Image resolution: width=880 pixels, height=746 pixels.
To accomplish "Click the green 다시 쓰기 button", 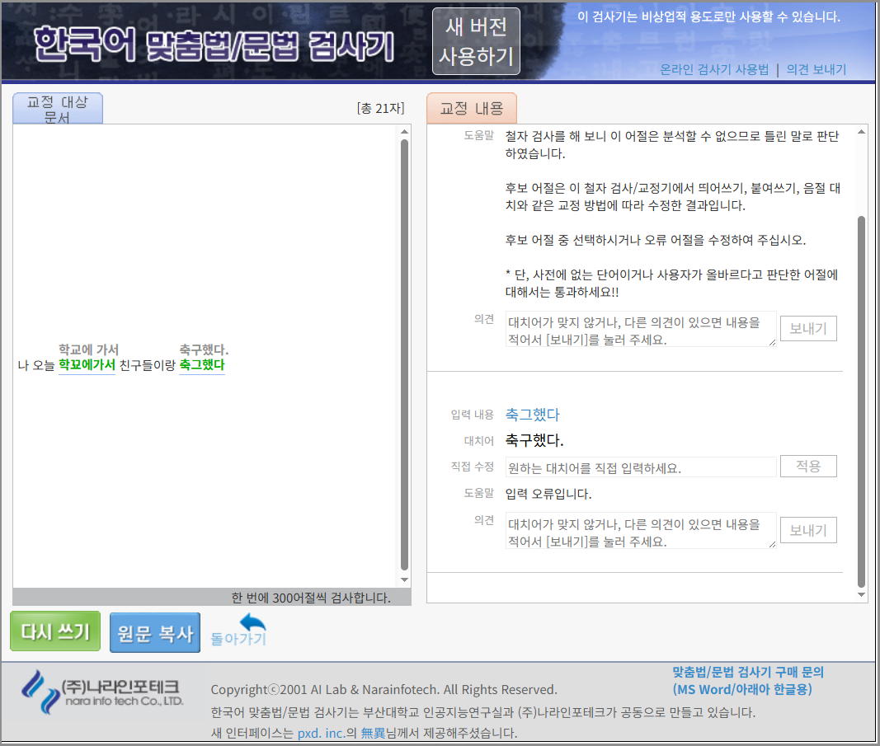I will tap(55, 631).
